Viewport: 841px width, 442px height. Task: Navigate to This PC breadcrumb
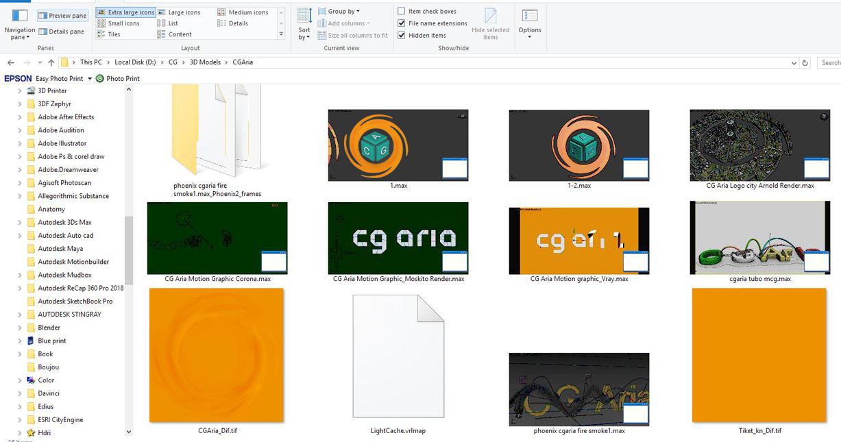[x=90, y=62]
